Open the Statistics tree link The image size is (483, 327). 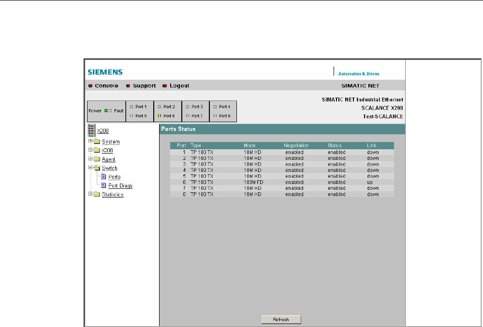[x=113, y=195]
